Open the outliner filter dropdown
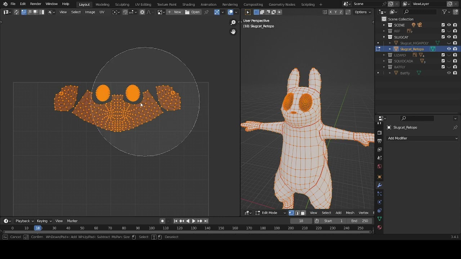The width and height of the screenshot is (461, 259). click(x=446, y=12)
